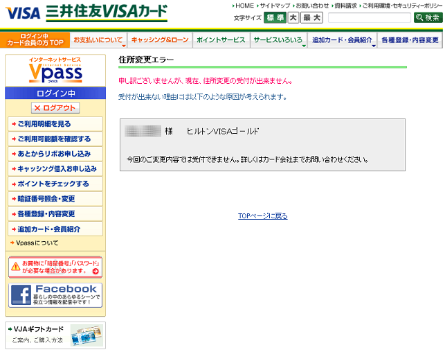Open the お問い合わせ link

(x=311, y=6)
